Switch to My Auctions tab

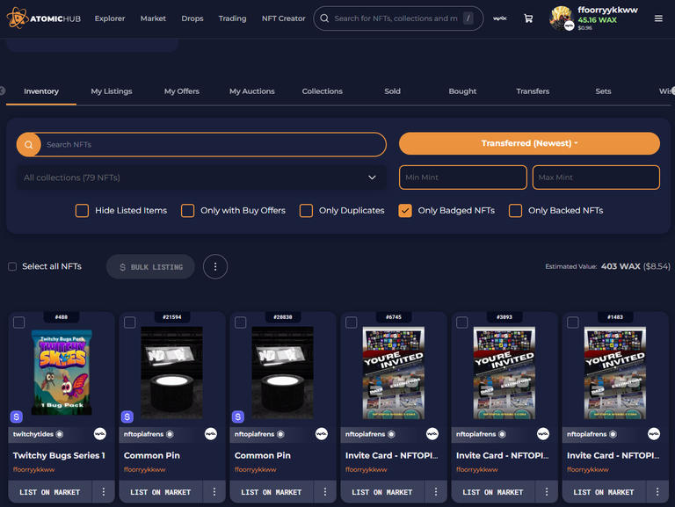point(252,91)
